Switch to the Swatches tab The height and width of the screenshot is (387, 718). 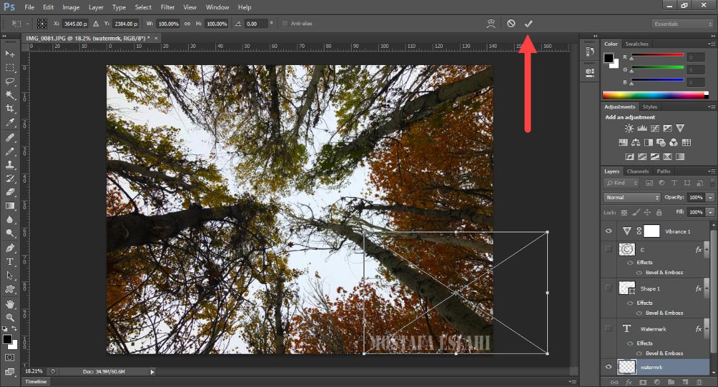tap(636, 44)
